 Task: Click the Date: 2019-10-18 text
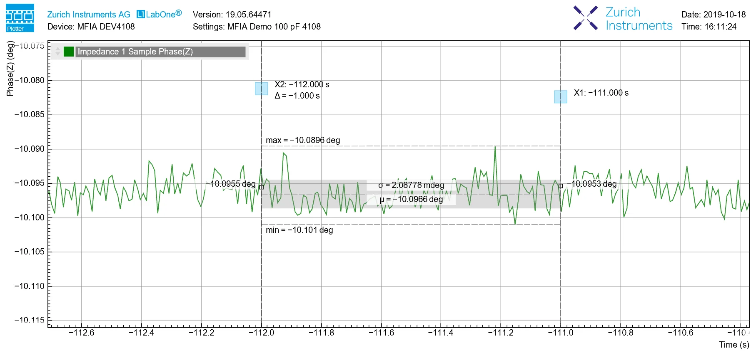(714, 15)
